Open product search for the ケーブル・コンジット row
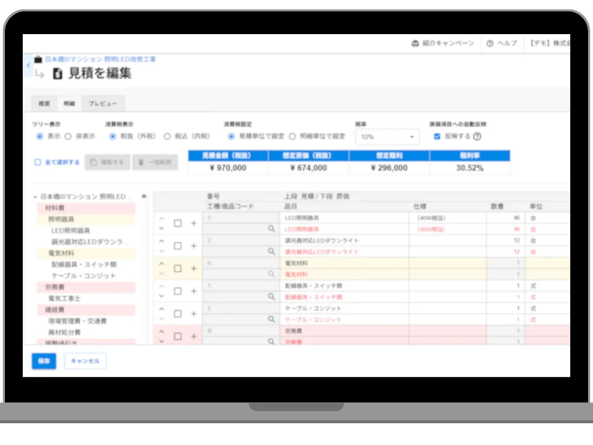 [x=271, y=319]
